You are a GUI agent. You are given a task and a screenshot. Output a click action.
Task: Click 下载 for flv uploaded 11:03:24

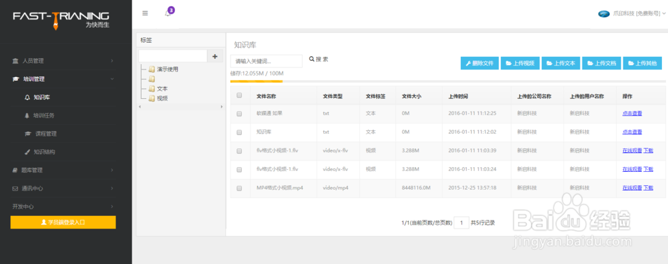tap(649, 169)
